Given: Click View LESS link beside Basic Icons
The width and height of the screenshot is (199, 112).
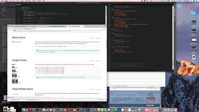Looking at the screenshot, I should 92,38.
